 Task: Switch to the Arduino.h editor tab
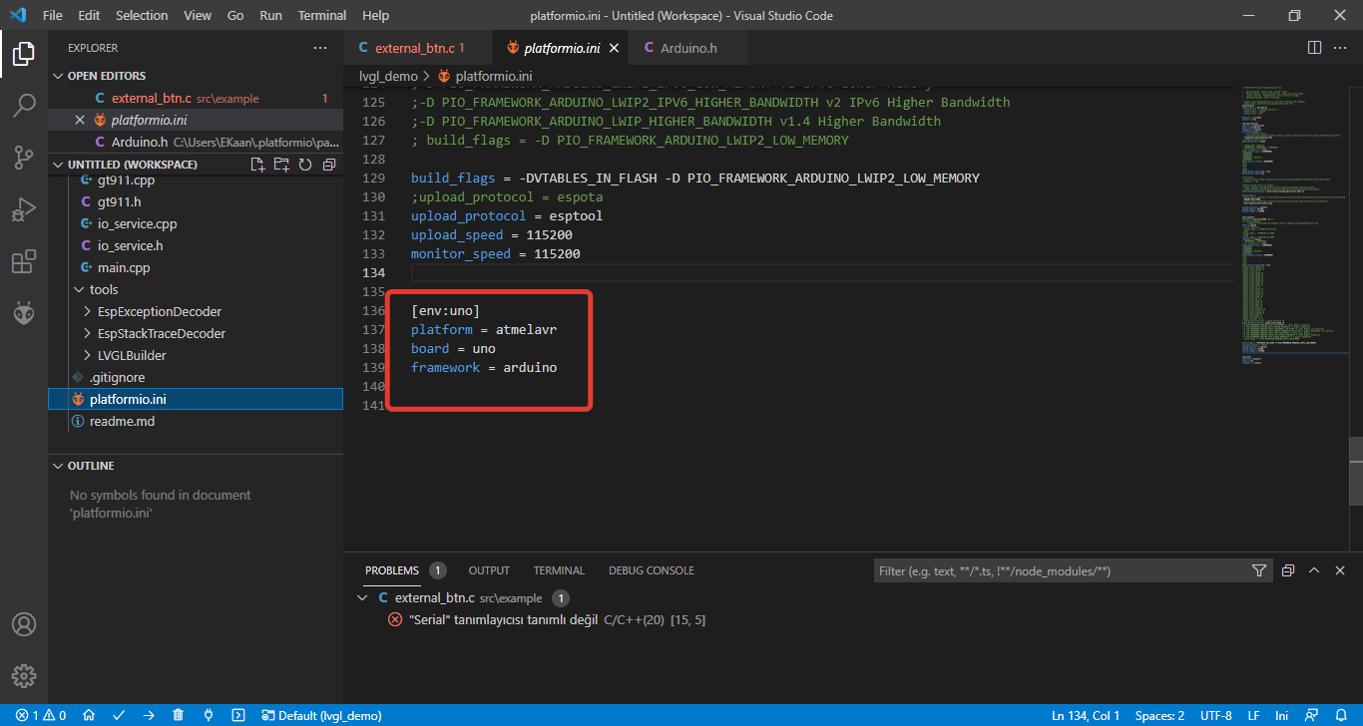pyautogui.click(x=688, y=48)
